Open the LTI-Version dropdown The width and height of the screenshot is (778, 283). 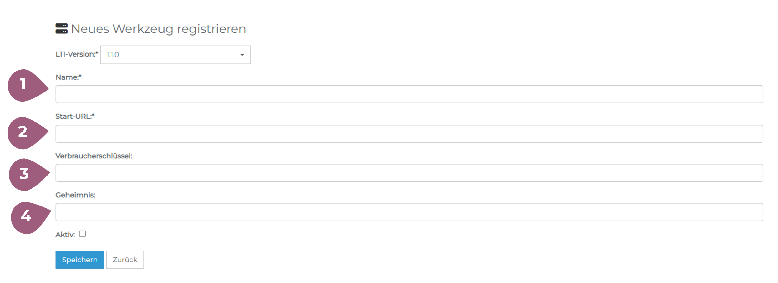point(175,55)
